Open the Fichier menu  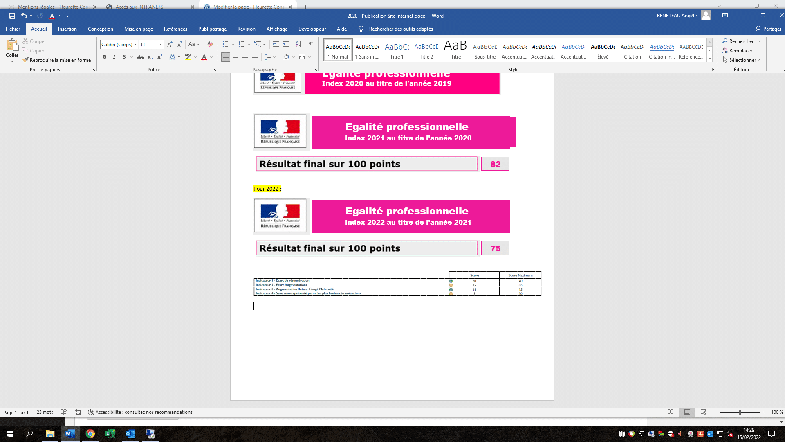point(13,29)
